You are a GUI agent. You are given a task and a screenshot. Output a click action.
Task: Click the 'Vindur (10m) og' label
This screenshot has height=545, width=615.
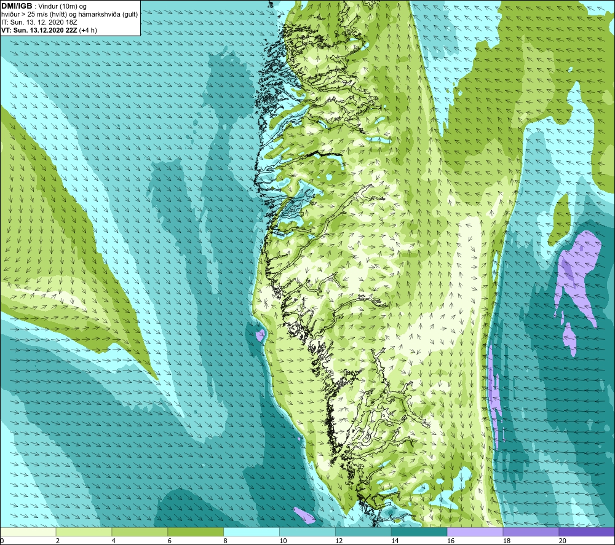point(63,7)
